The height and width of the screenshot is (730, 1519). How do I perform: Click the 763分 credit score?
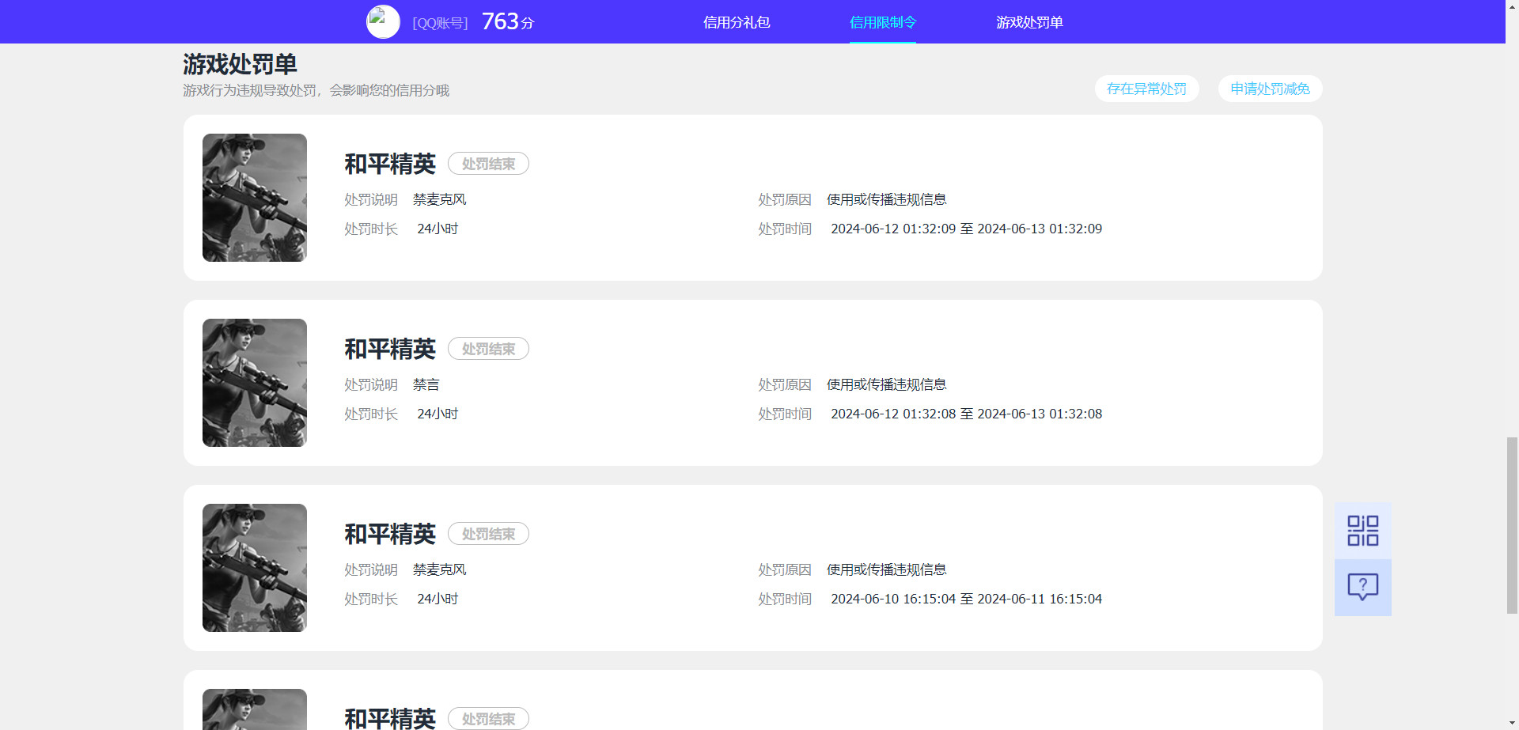tap(507, 21)
